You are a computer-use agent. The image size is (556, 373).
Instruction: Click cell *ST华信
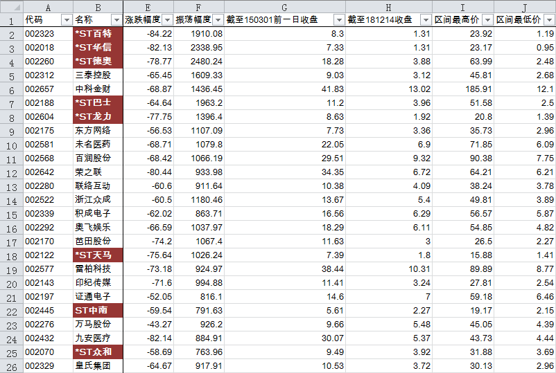(x=98, y=48)
